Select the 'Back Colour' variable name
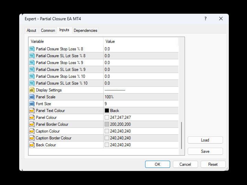 [x=46, y=145]
